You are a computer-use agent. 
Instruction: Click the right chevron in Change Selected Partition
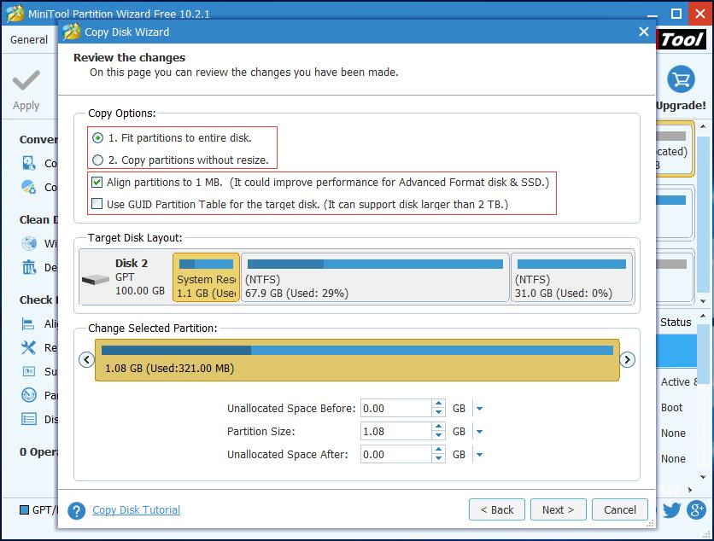628,360
